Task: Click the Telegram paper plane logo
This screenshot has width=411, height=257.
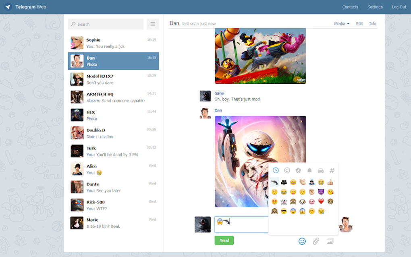Action: 7,7
